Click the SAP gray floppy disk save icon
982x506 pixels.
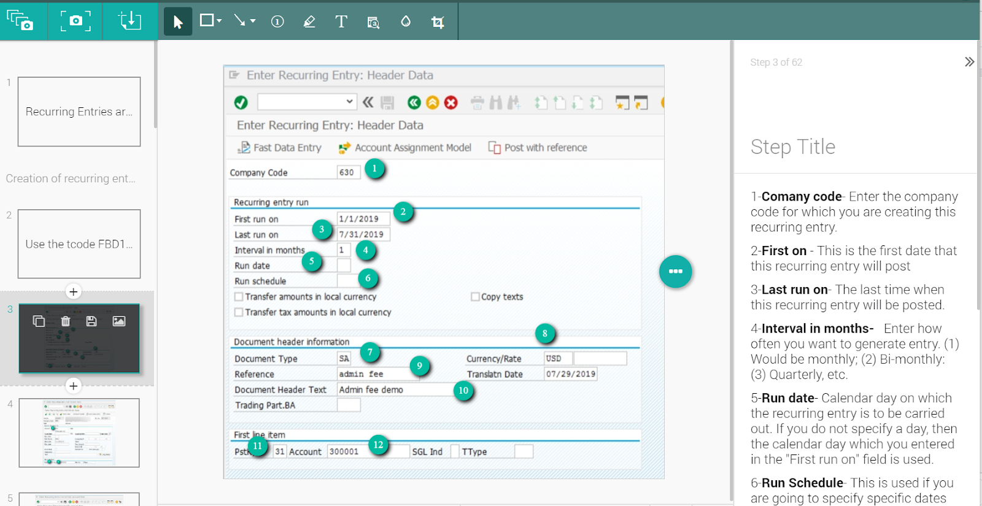[x=387, y=102]
